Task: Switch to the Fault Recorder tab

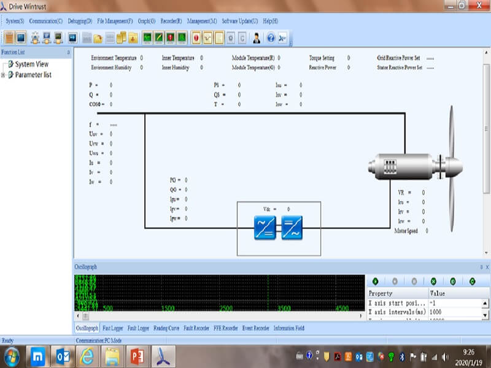Action: pos(193,328)
